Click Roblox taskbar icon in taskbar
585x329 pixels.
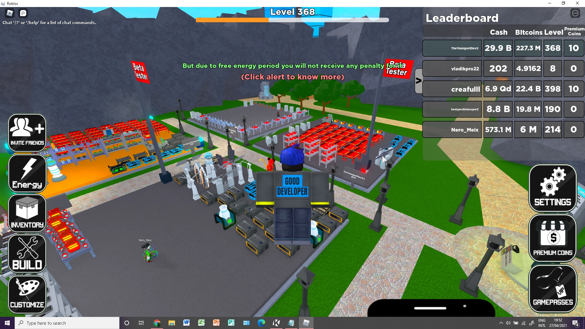pos(306,323)
